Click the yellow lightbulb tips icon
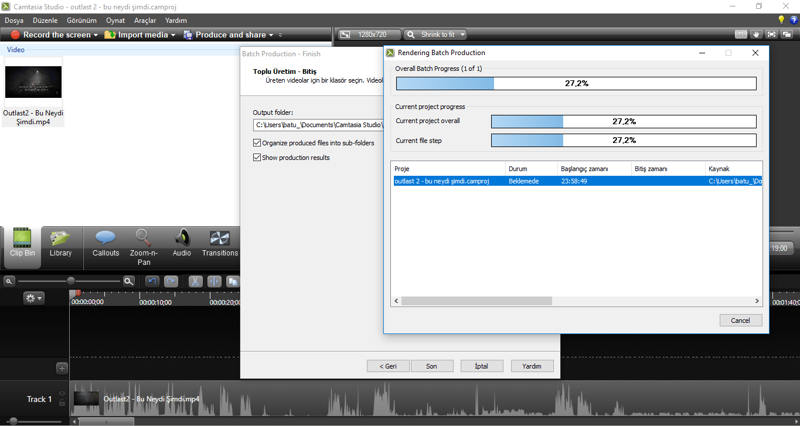The image size is (800, 426). (781, 20)
